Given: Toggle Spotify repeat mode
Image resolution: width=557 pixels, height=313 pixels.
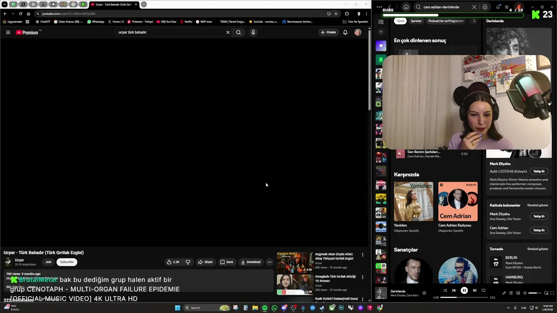Looking at the screenshot, I should coord(483,290).
